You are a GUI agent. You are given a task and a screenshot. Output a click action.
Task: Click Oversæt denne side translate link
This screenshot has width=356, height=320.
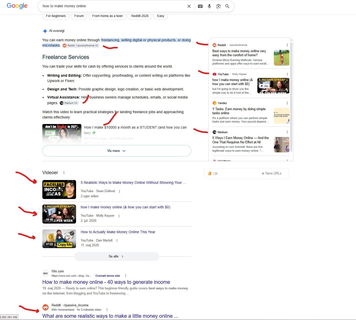point(108,276)
